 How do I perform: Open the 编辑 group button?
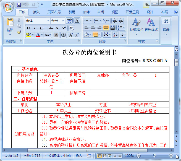[166, 27]
